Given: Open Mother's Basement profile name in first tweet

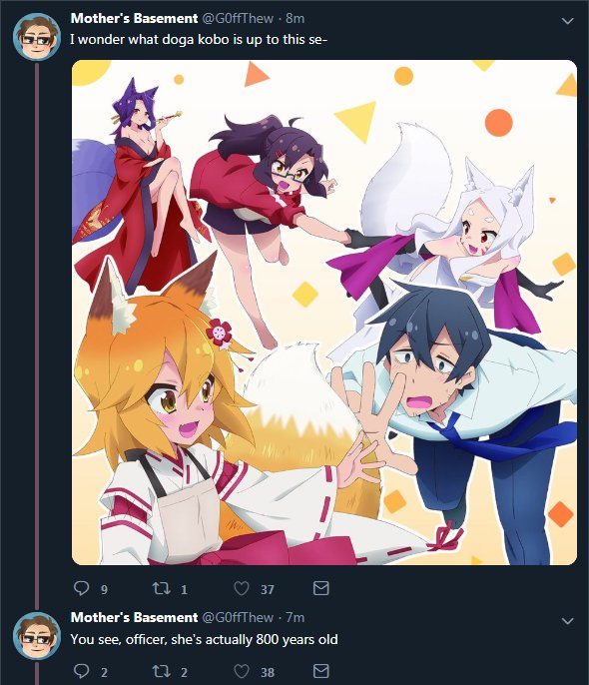Looking at the screenshot, I should pos(134,18).
